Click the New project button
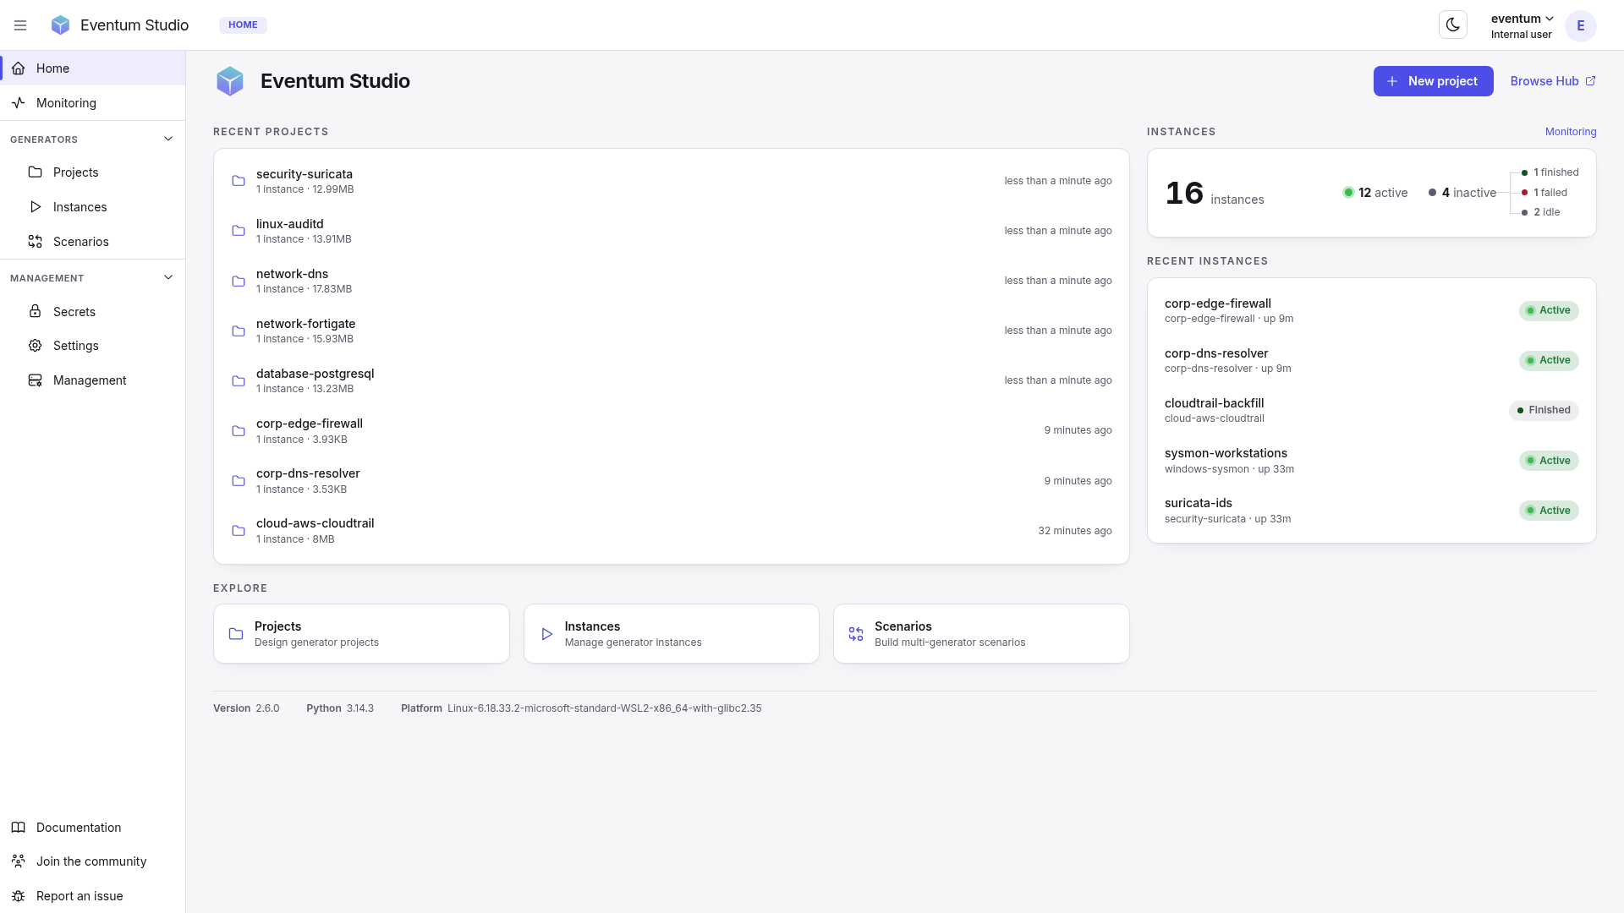 coord(1433,81)
